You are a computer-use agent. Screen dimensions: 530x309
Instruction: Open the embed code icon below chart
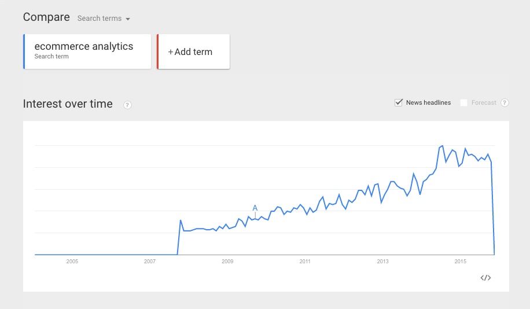pos(485,278)
